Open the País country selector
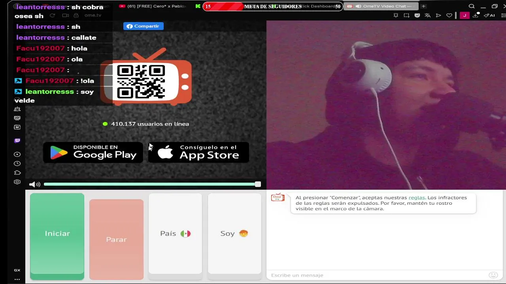506x284 pixels. (x=175, y=234)
